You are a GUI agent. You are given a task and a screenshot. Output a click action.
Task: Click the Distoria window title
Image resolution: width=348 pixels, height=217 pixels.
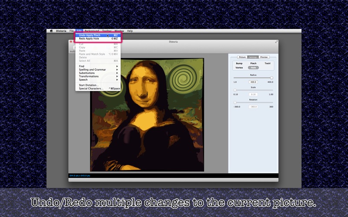(173, 42)
